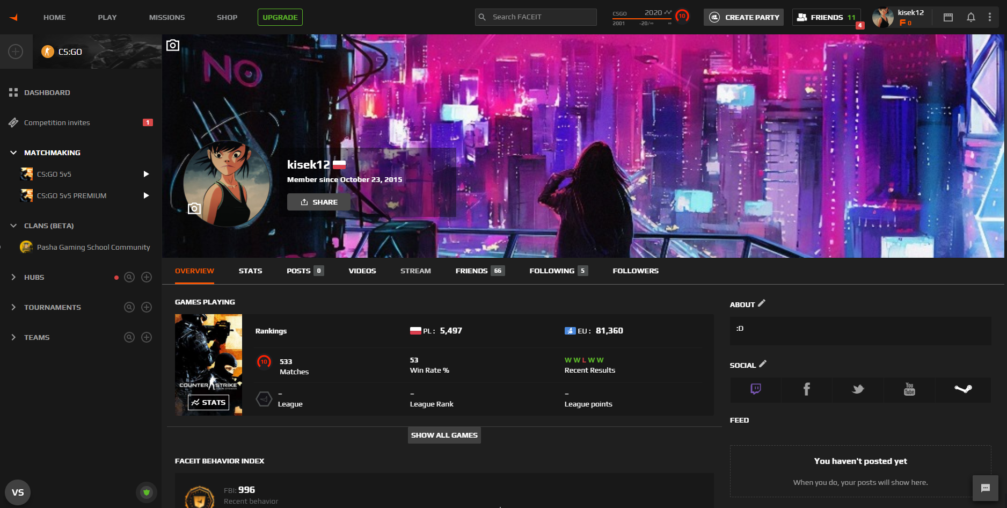Viewport: 1007px width, 508px height.
Task: Click the About text field ":D"
Action: pyautogui.click(x=860, y=331)
